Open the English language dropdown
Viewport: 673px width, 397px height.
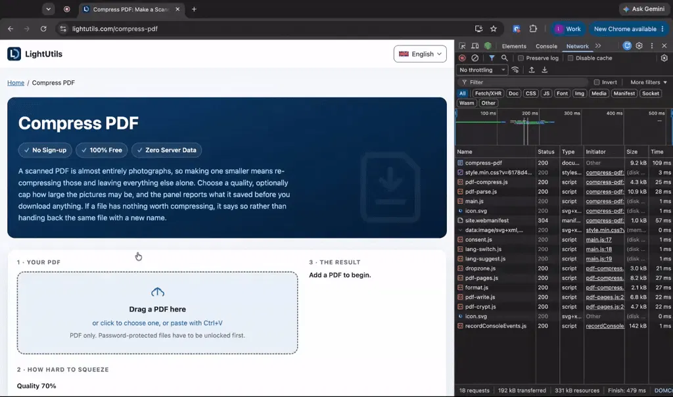pyautogui.click(x=420, y=54)
